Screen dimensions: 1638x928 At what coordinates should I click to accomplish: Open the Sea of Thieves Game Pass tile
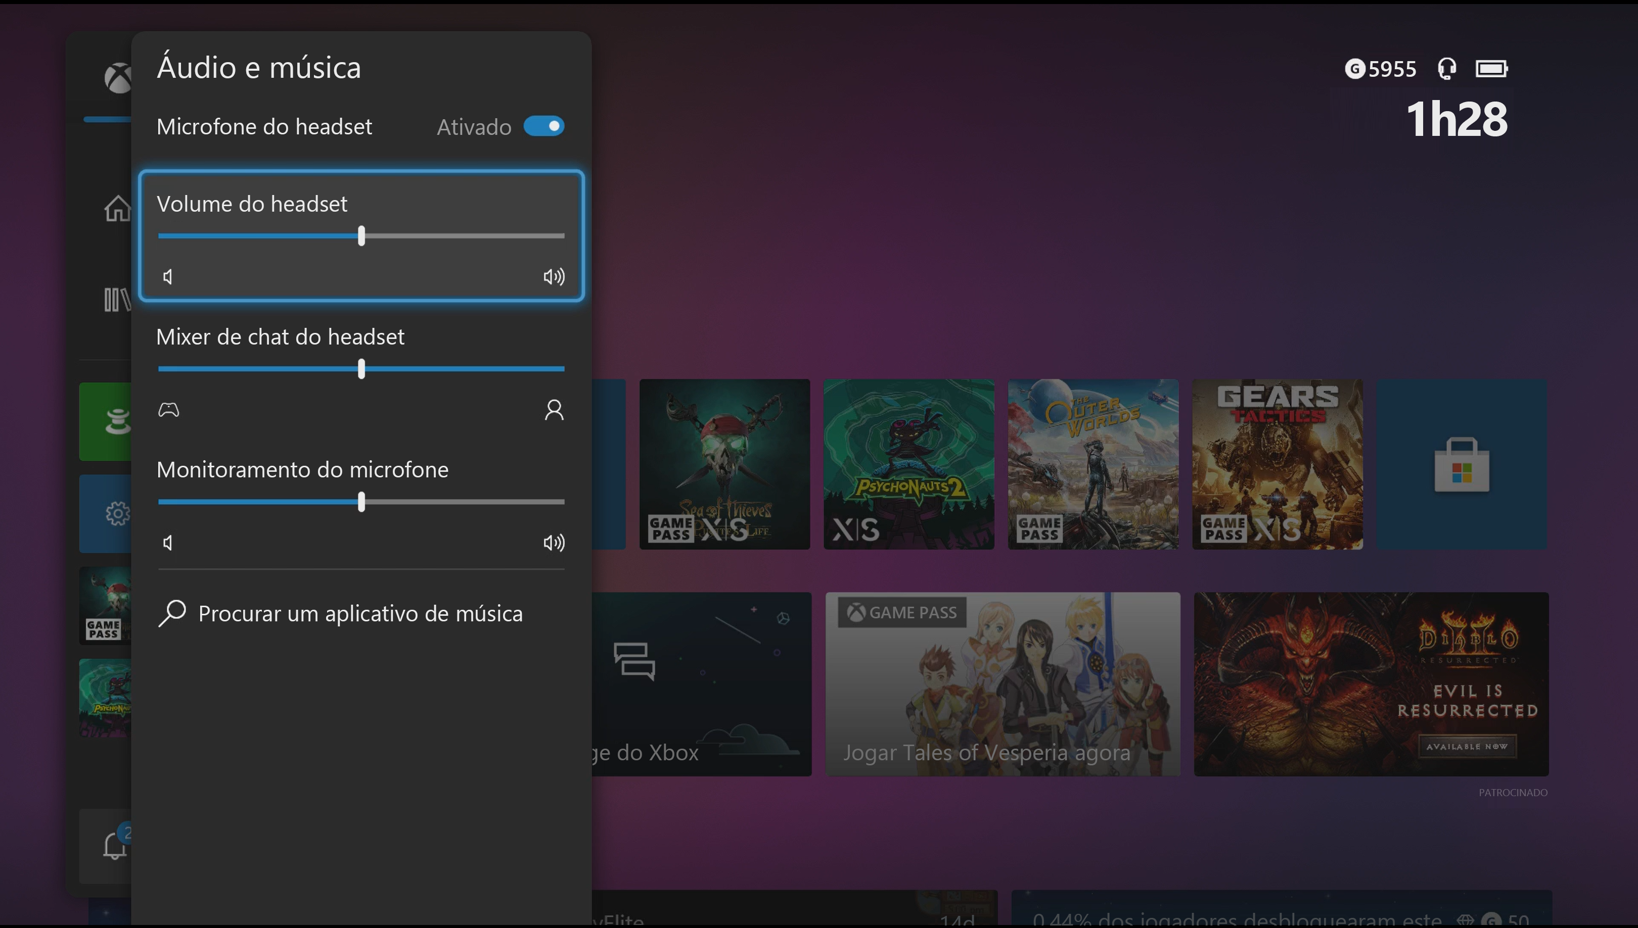[724, 464]
